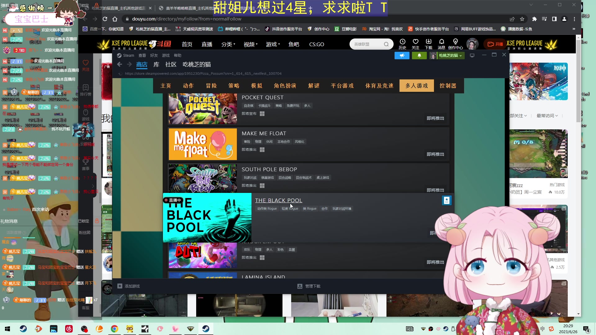596x335 pixels.
Task: Open Steam 帮助 menu
Action: (x=178, y=56)
